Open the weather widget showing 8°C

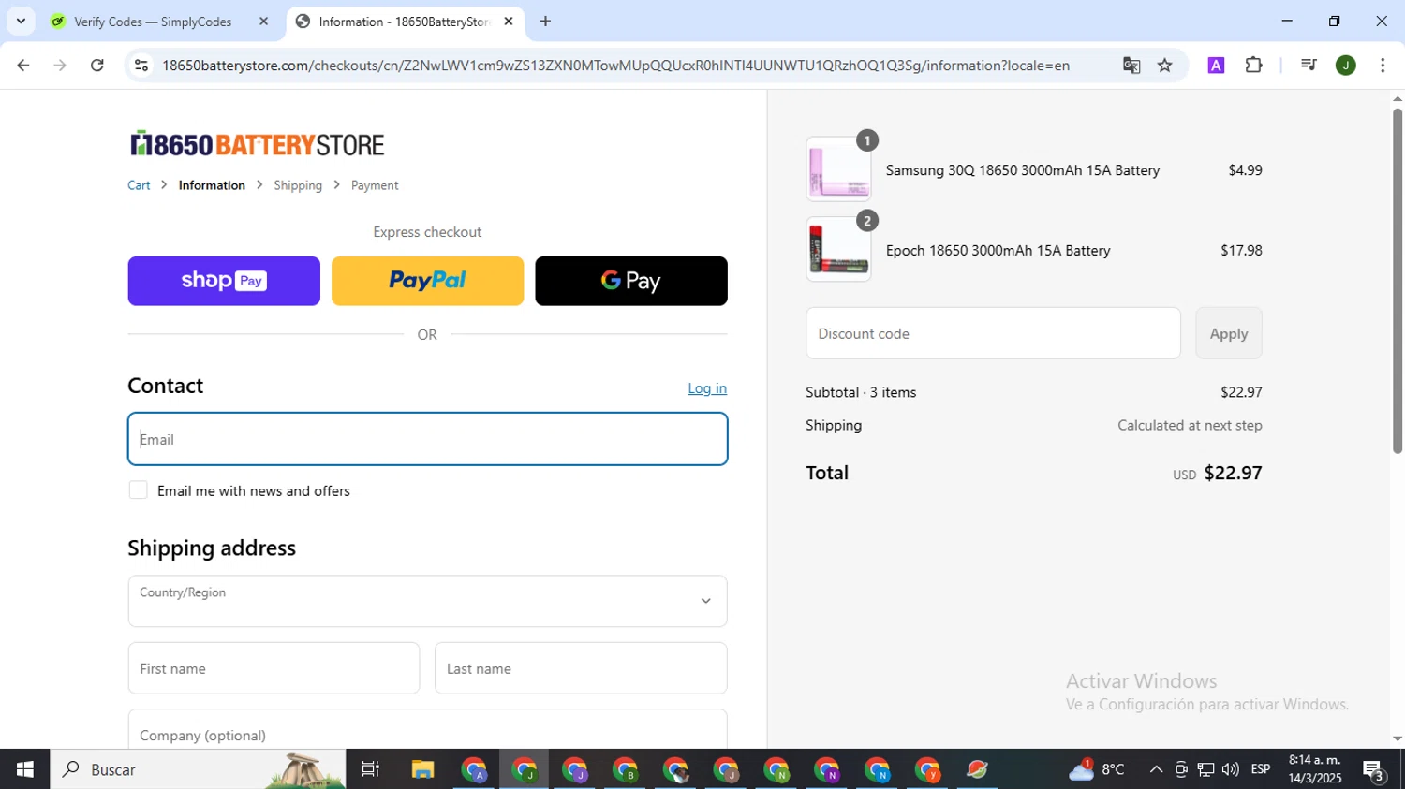(x=1096, y=769)
